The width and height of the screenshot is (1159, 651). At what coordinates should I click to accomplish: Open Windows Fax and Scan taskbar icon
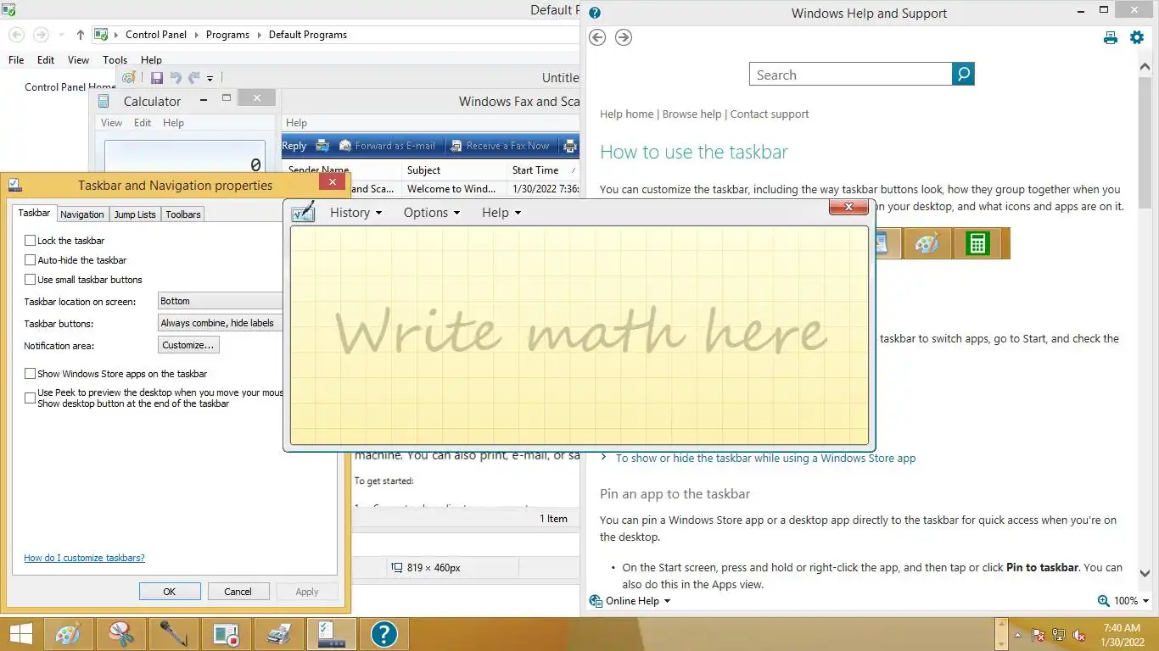(278, 634)
